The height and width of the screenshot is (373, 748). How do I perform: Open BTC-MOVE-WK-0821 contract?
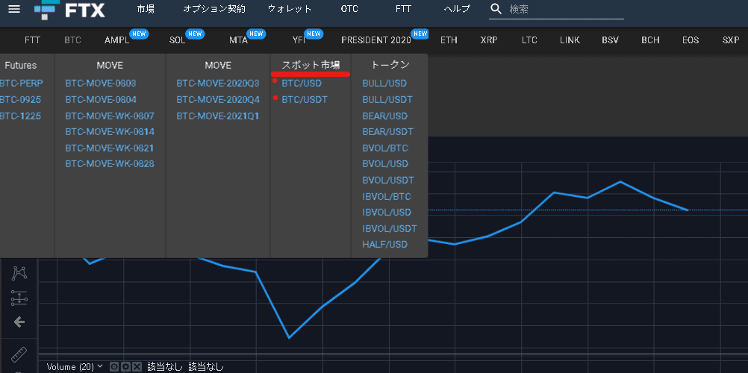click(110, 148)
